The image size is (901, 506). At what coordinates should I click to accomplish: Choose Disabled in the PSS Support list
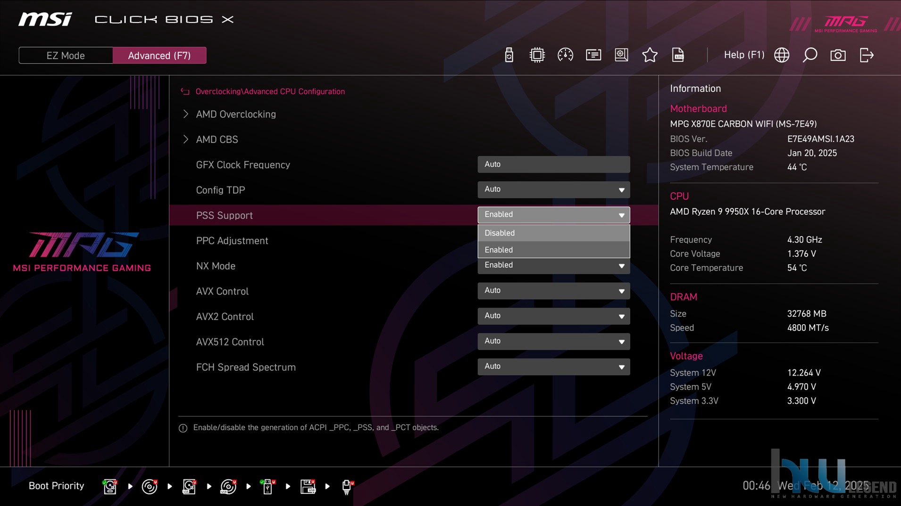click(x=553, y=233)
